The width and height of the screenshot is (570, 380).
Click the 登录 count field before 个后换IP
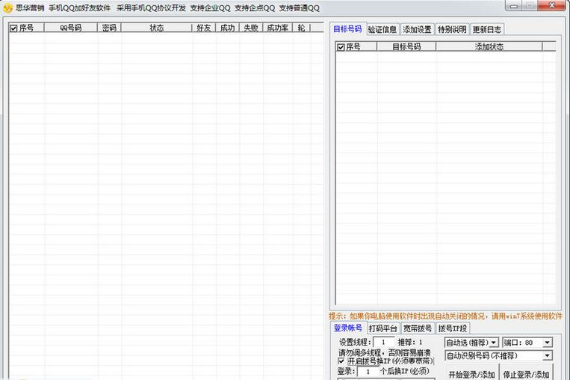point(367,371)
